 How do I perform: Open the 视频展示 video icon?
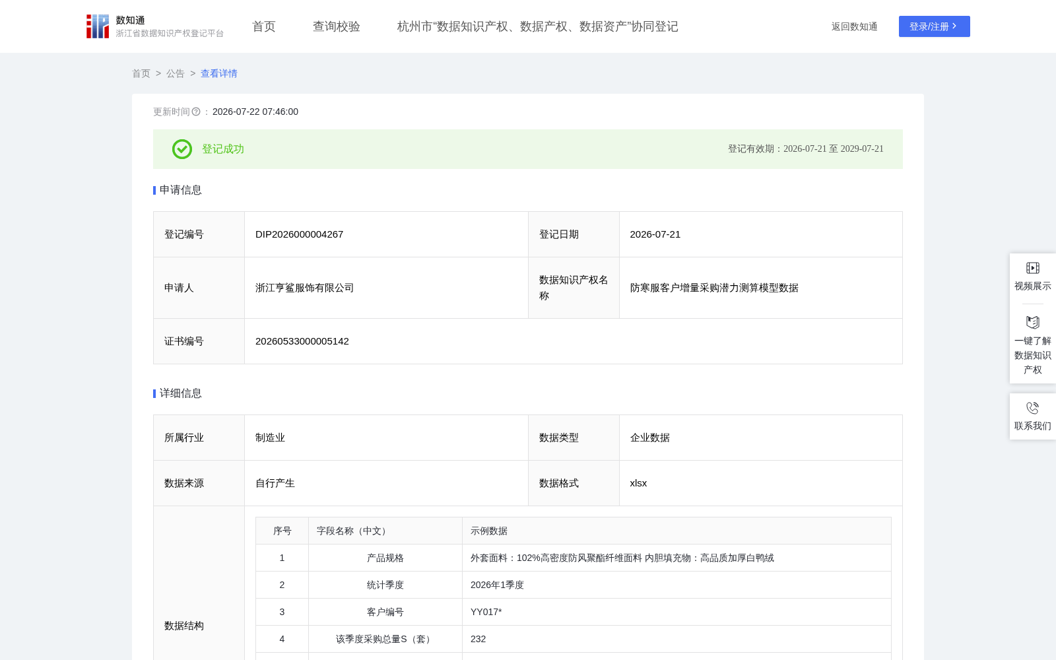click(x=1033, y=268)
